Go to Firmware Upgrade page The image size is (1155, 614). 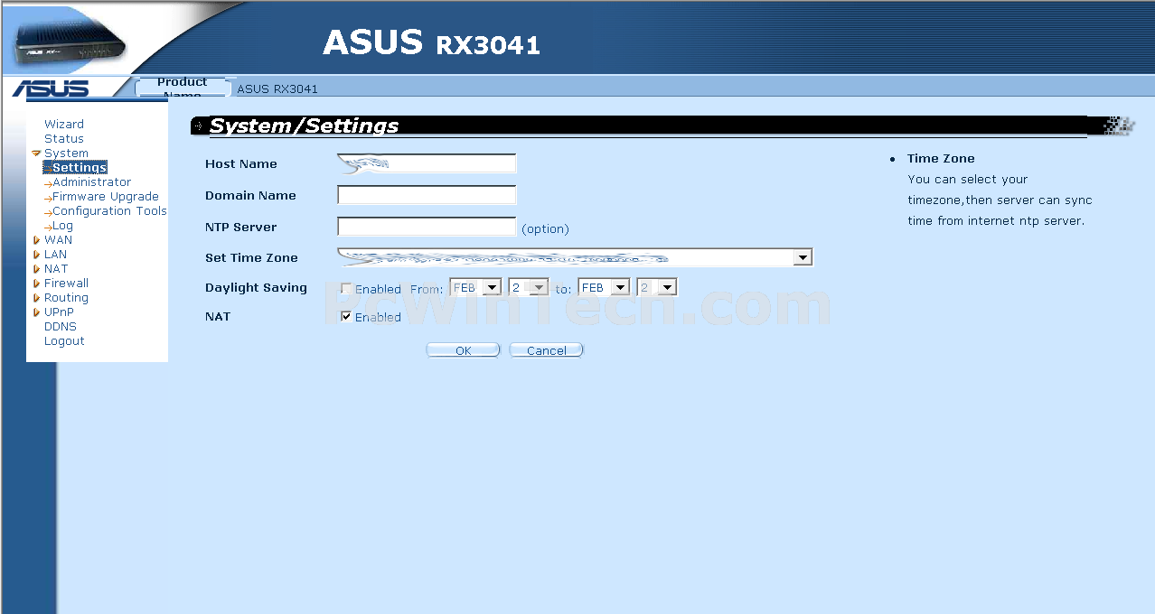(x=105, y=197)
